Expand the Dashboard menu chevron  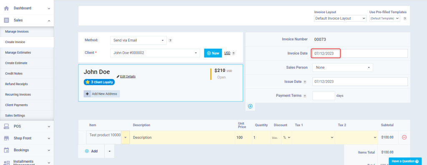49,8
